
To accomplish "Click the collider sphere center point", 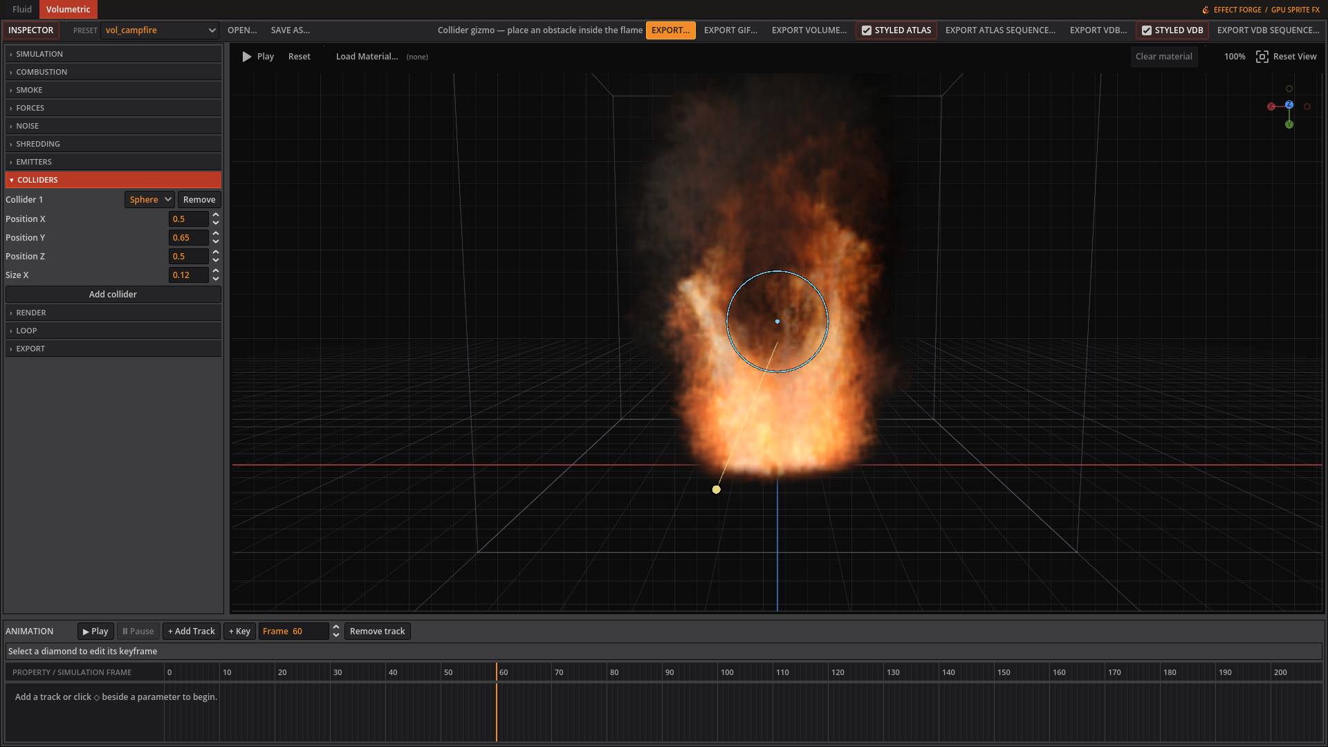I will (777, 322).
